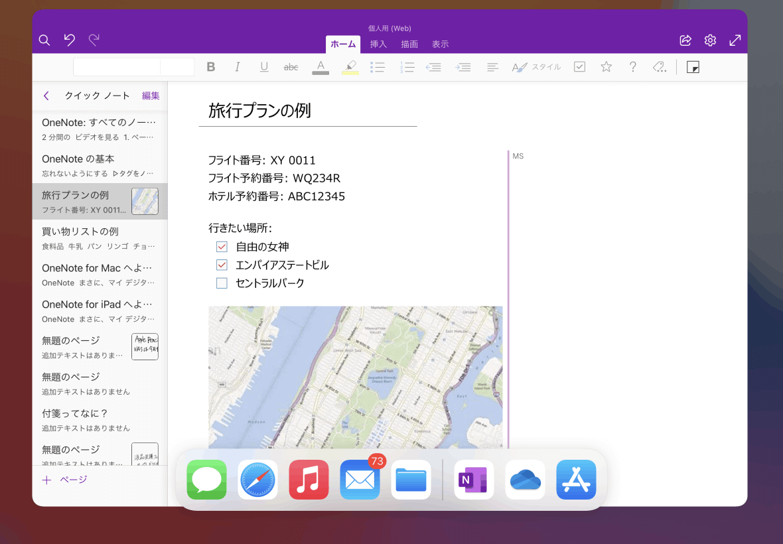Apply strikethrough formatting
The width and height of the screenshot is (783, 544).
click(291, 67)
